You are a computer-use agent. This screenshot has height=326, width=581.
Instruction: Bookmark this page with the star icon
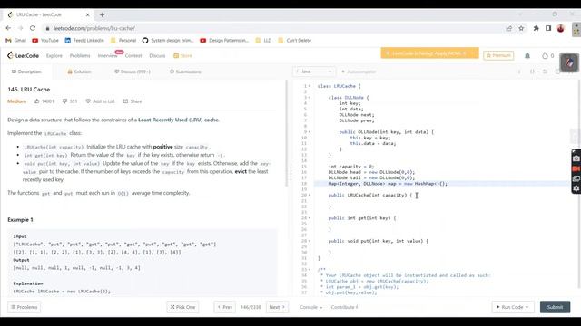pyautogui.click(x=521, y=28)
